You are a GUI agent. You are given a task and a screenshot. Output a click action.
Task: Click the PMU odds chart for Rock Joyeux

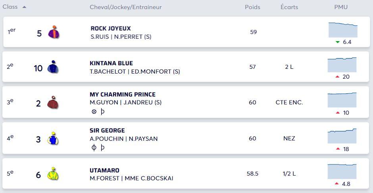coord(343,30)
